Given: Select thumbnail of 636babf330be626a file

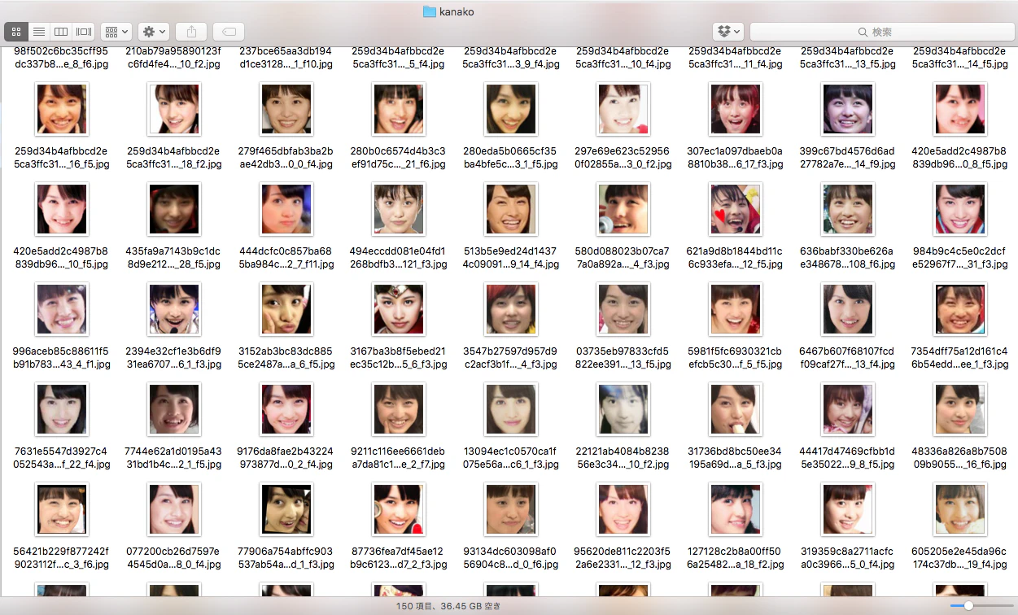Looking at the screenshot, I should (x=848, y=209).
